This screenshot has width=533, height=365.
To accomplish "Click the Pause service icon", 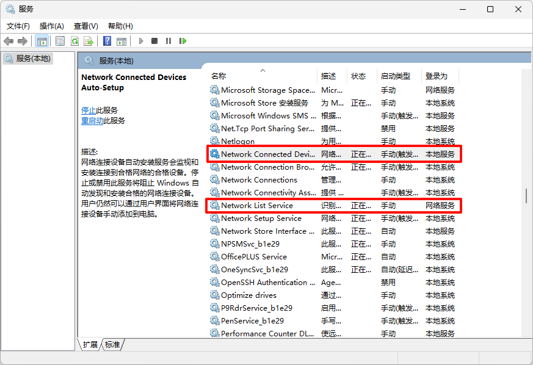I will (x=169, y=41).
